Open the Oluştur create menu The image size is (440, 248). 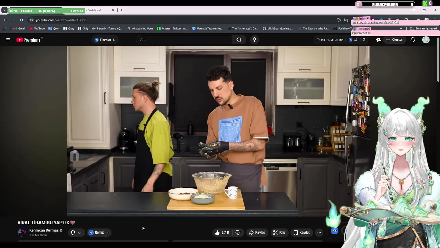394,40
